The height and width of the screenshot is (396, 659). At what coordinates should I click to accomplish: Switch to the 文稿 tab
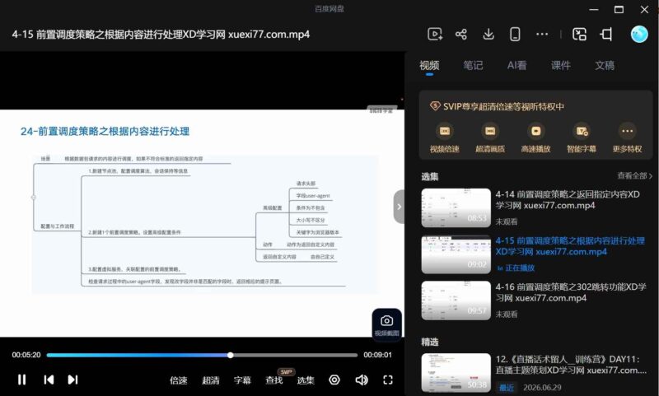tap(605, 66)
